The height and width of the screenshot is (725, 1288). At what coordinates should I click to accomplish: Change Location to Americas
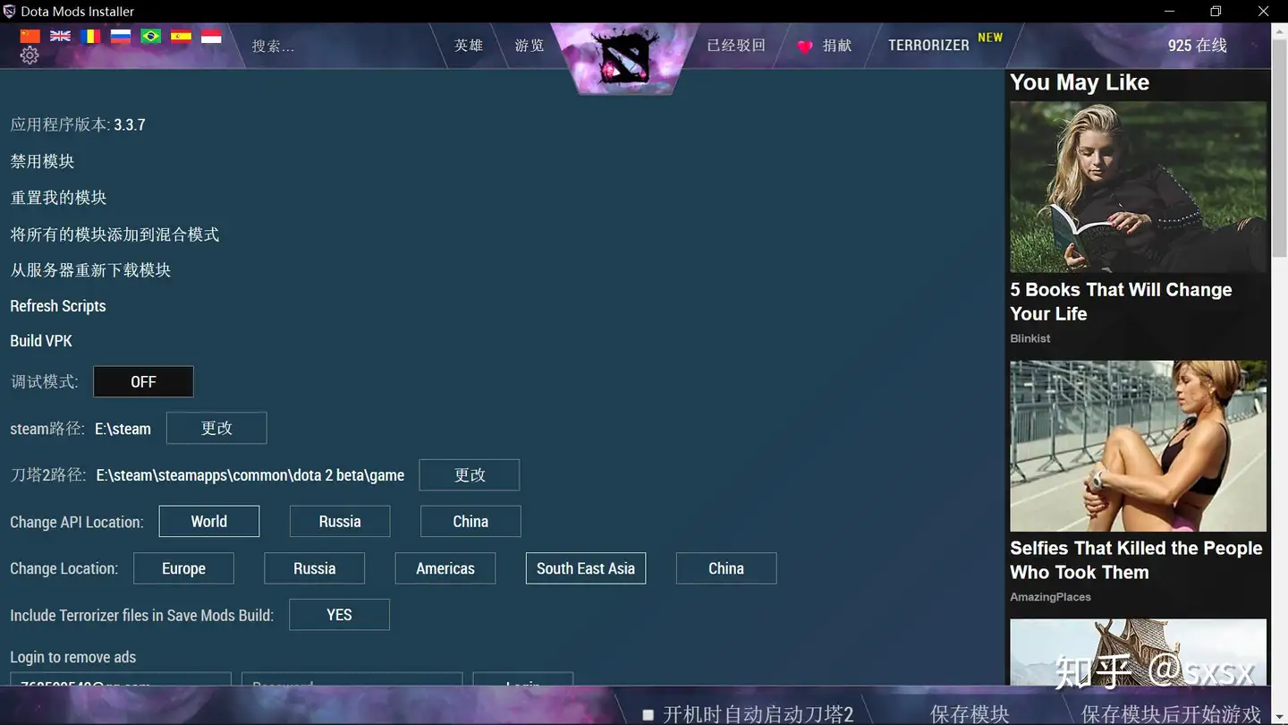click(x=445, y=568)
